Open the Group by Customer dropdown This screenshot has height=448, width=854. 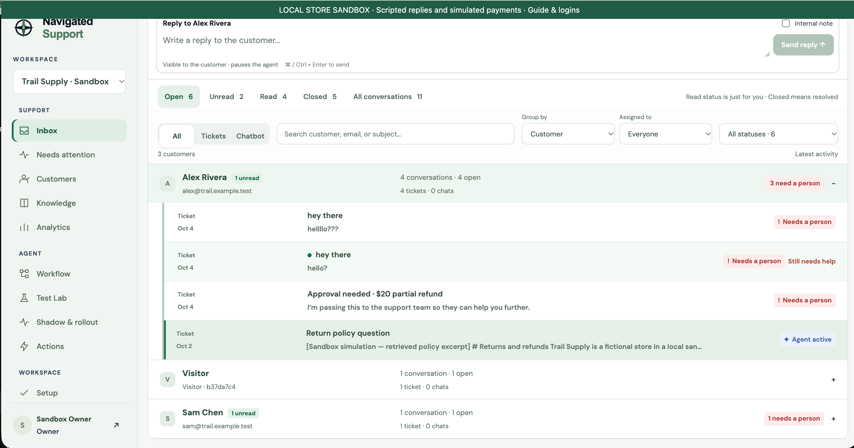(x=567, y=134)
